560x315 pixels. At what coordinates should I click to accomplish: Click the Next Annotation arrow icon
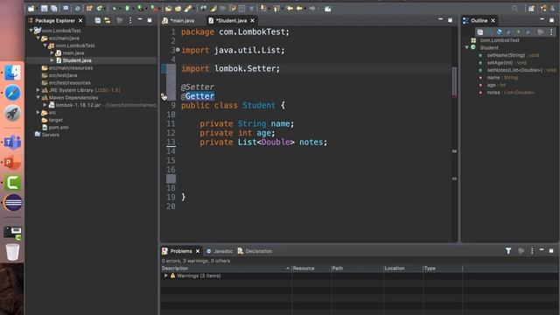point(263,8)
